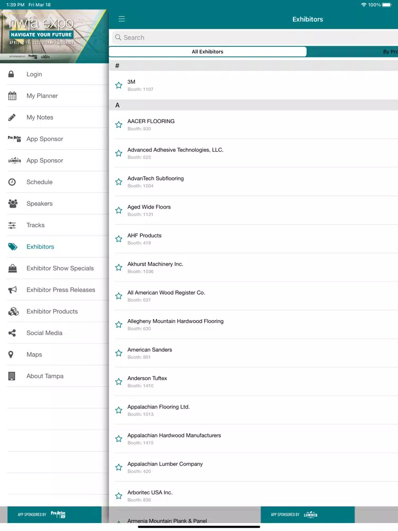This screenshot has width=398, height=531.
Task: Open My Planner menu item
Action: pyautogui.click(x=54, y=96)
